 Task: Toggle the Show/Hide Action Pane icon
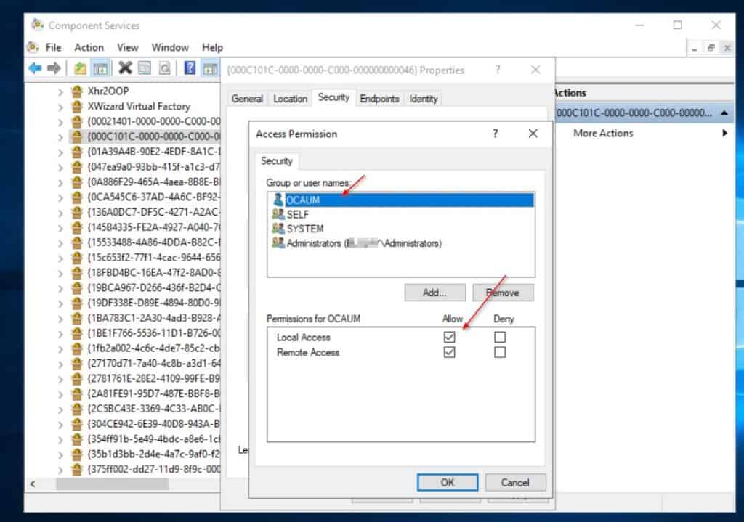tap(210, 68)
